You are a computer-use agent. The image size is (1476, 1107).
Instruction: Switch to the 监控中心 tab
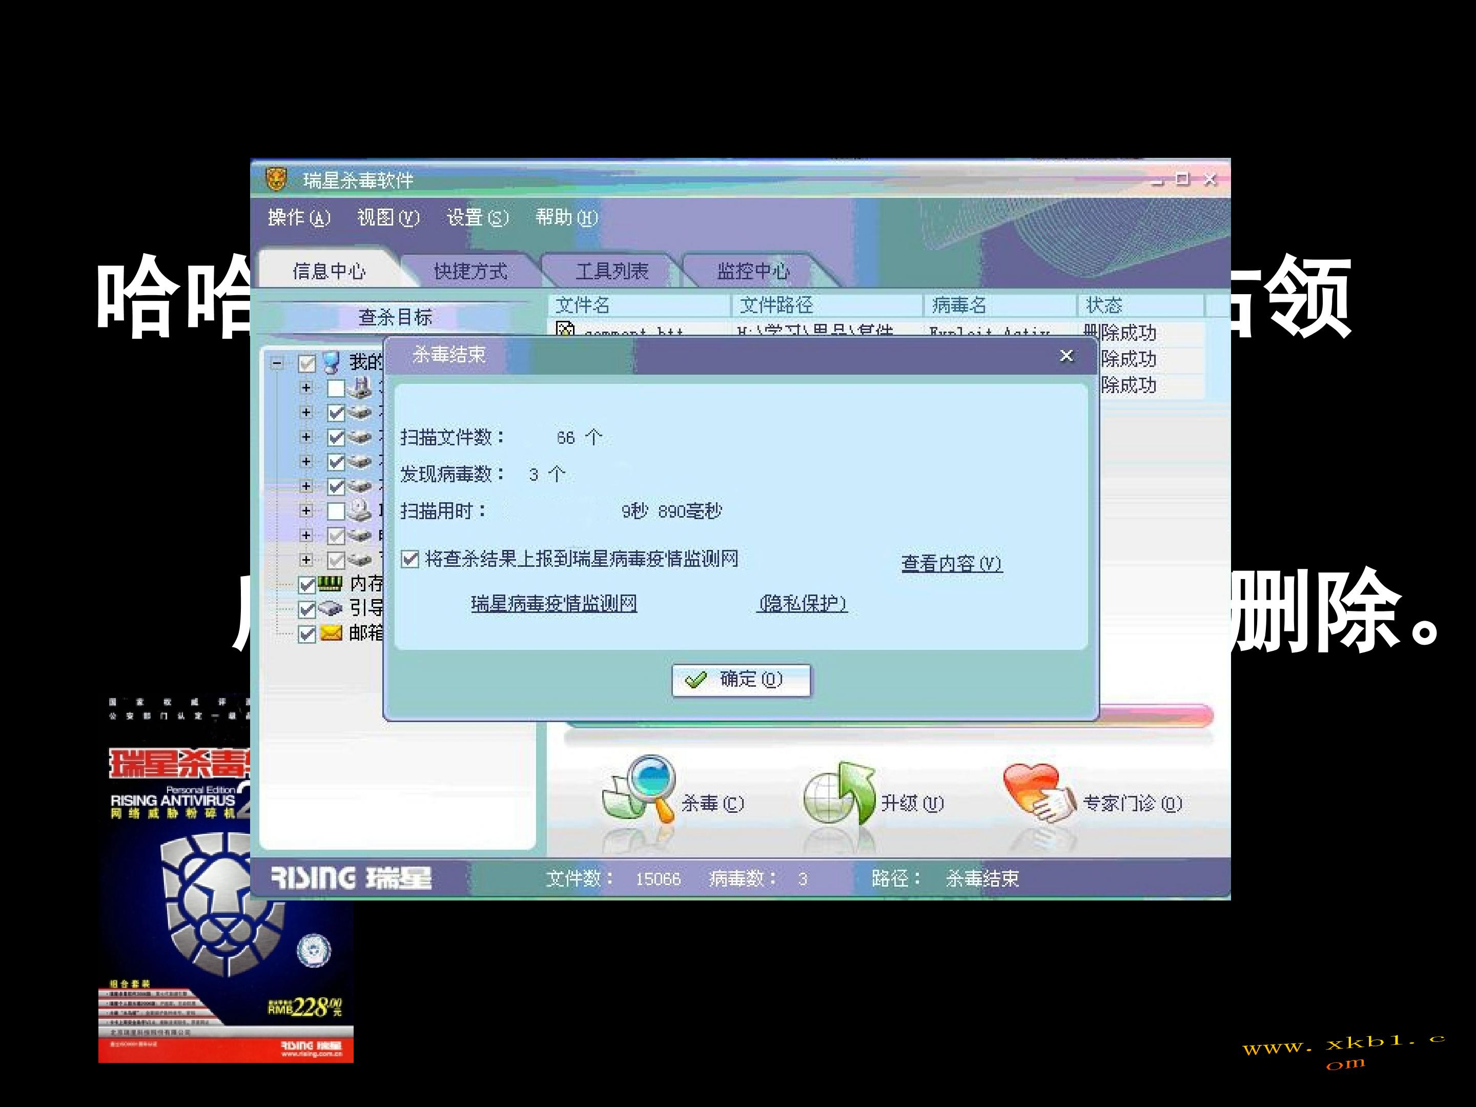click(753, 271)
